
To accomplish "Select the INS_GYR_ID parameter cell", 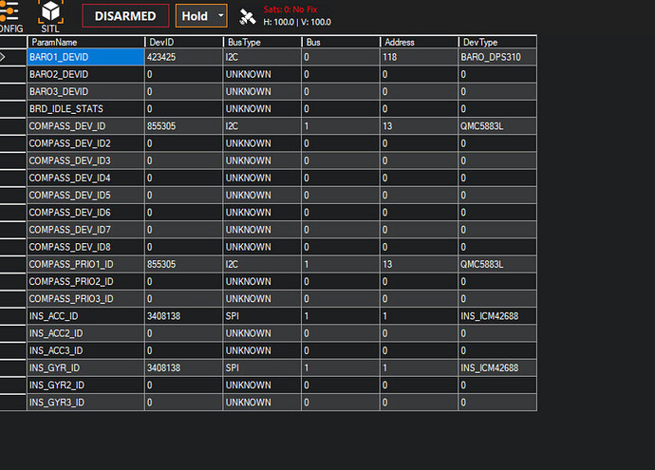I will tap(85, 368).
